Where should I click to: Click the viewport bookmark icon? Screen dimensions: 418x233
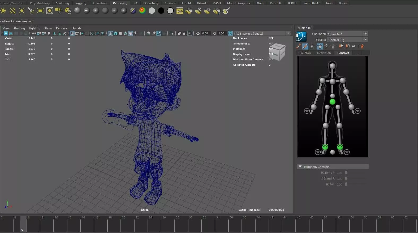point(49,33)
